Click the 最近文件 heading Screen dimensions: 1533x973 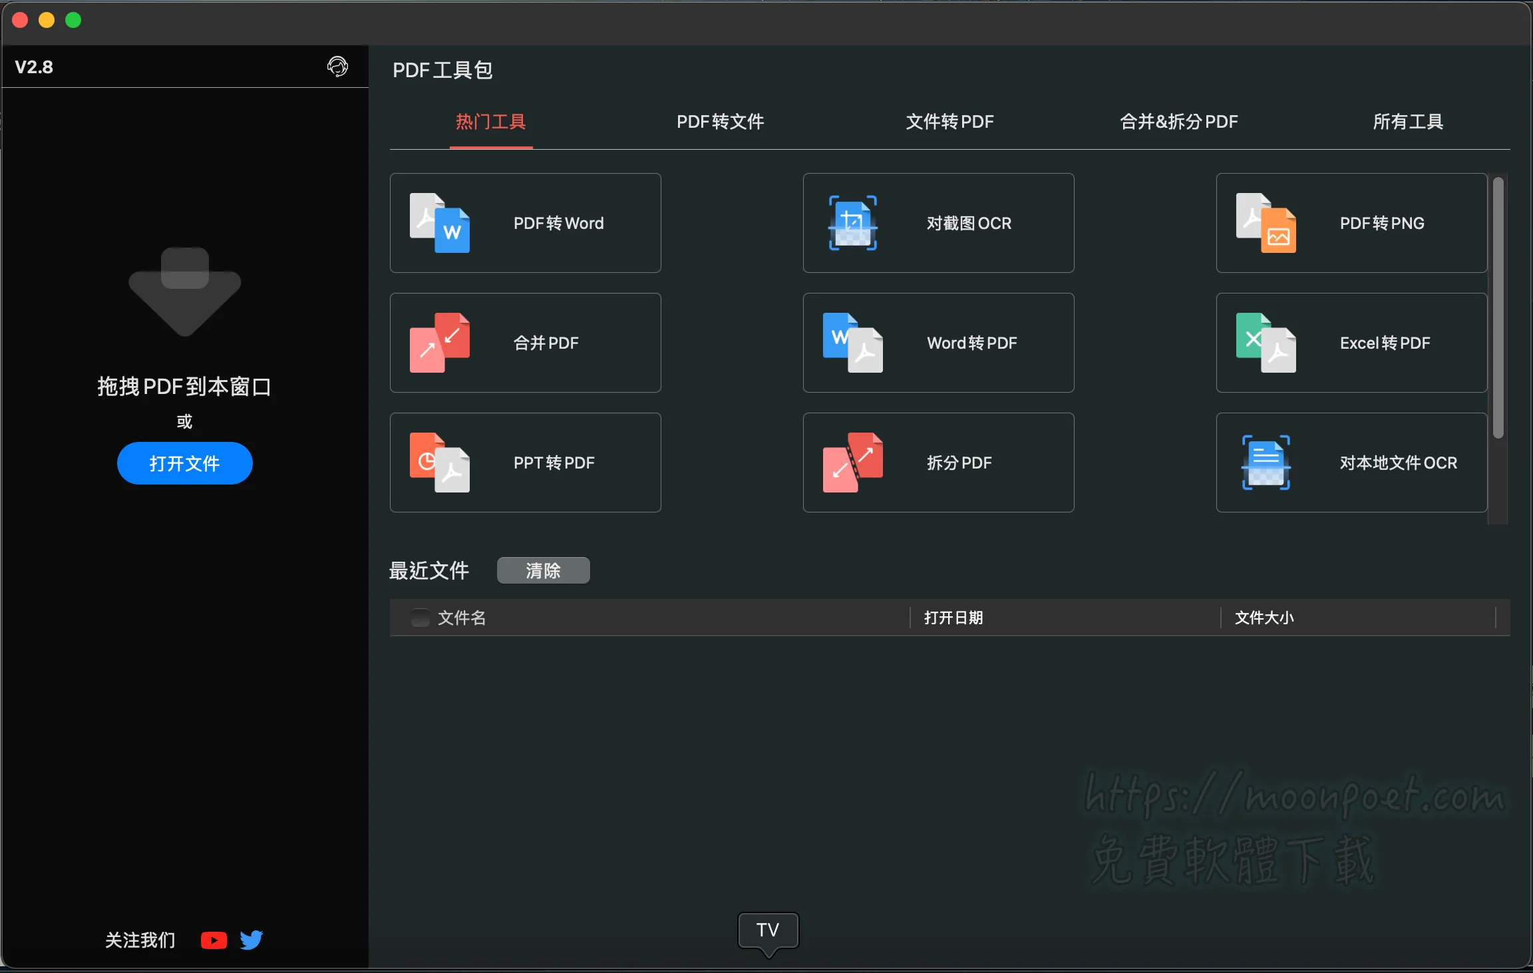[x=429, y=570]
